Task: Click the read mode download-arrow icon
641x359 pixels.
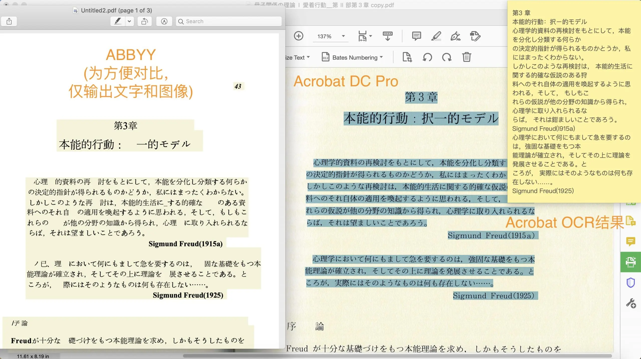Action: (x=388, y=36)
